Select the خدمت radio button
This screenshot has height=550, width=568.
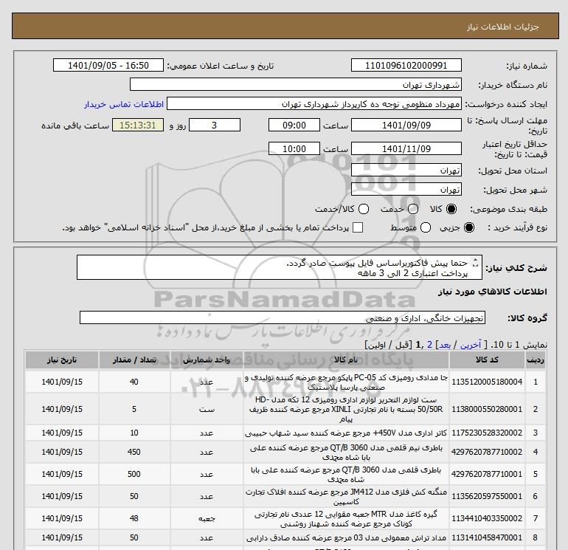(x=413, y=209)
